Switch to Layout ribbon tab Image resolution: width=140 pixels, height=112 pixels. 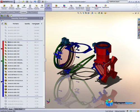[11, 12]
